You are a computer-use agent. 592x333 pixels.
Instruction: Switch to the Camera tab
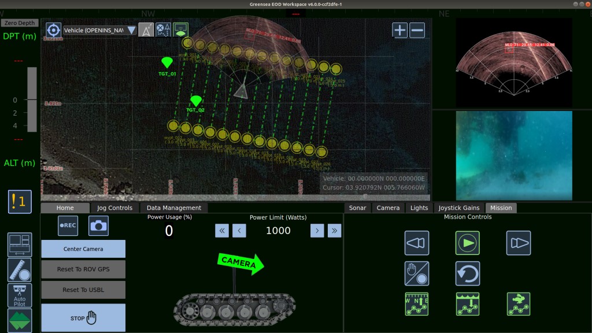click(x=388, y=208)
